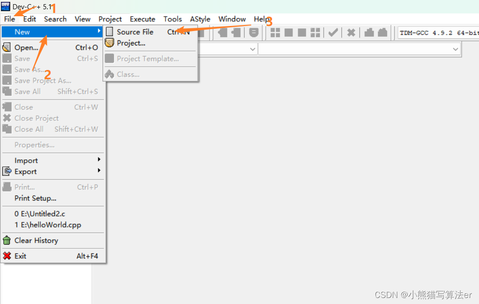479x304 pixels.
Task: Click the first left-arrow document toolbar icon
Action: (x=223, y=32)
